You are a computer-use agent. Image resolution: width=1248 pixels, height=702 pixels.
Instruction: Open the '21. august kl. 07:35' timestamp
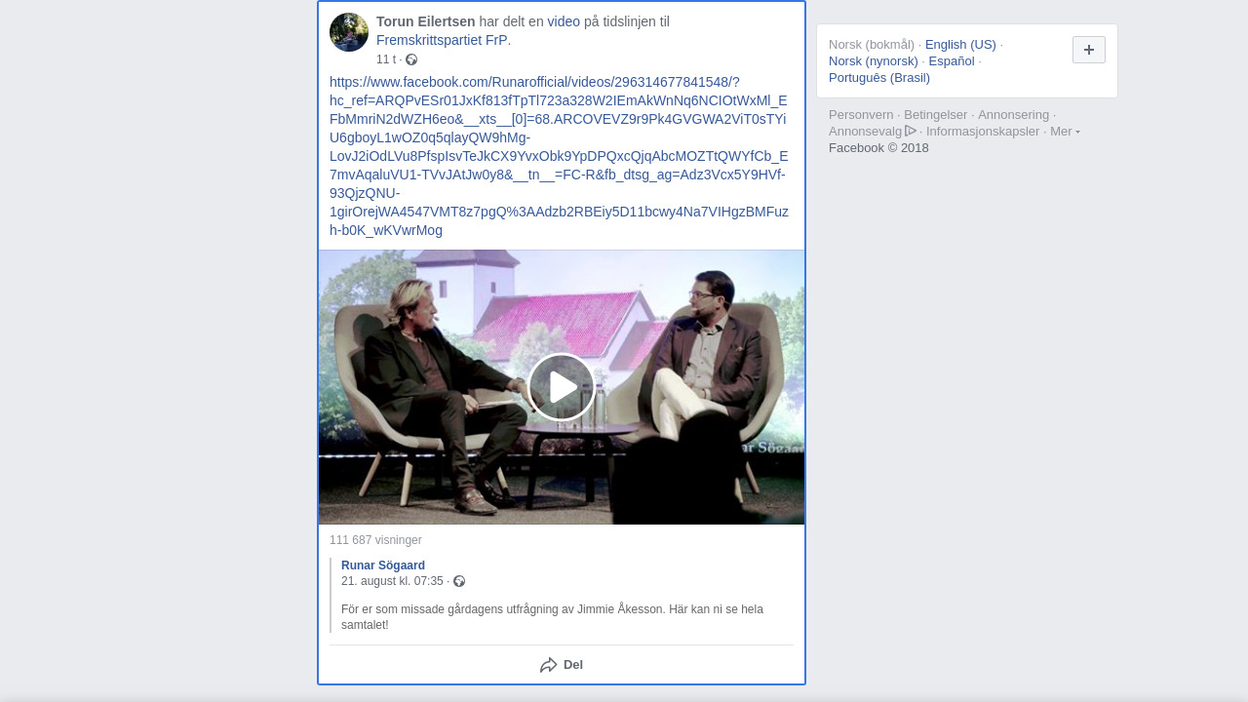point(392,581)
